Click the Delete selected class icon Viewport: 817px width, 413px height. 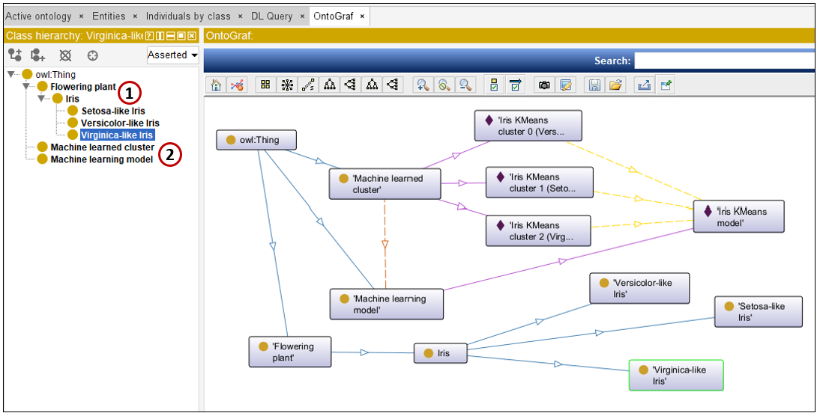(x=65, y=55)
